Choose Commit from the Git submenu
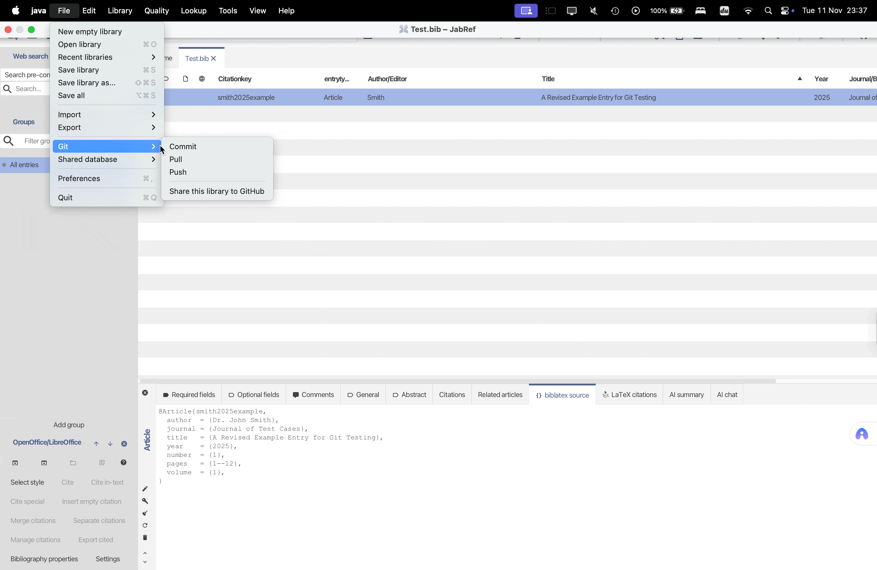 tap(183, 146)
